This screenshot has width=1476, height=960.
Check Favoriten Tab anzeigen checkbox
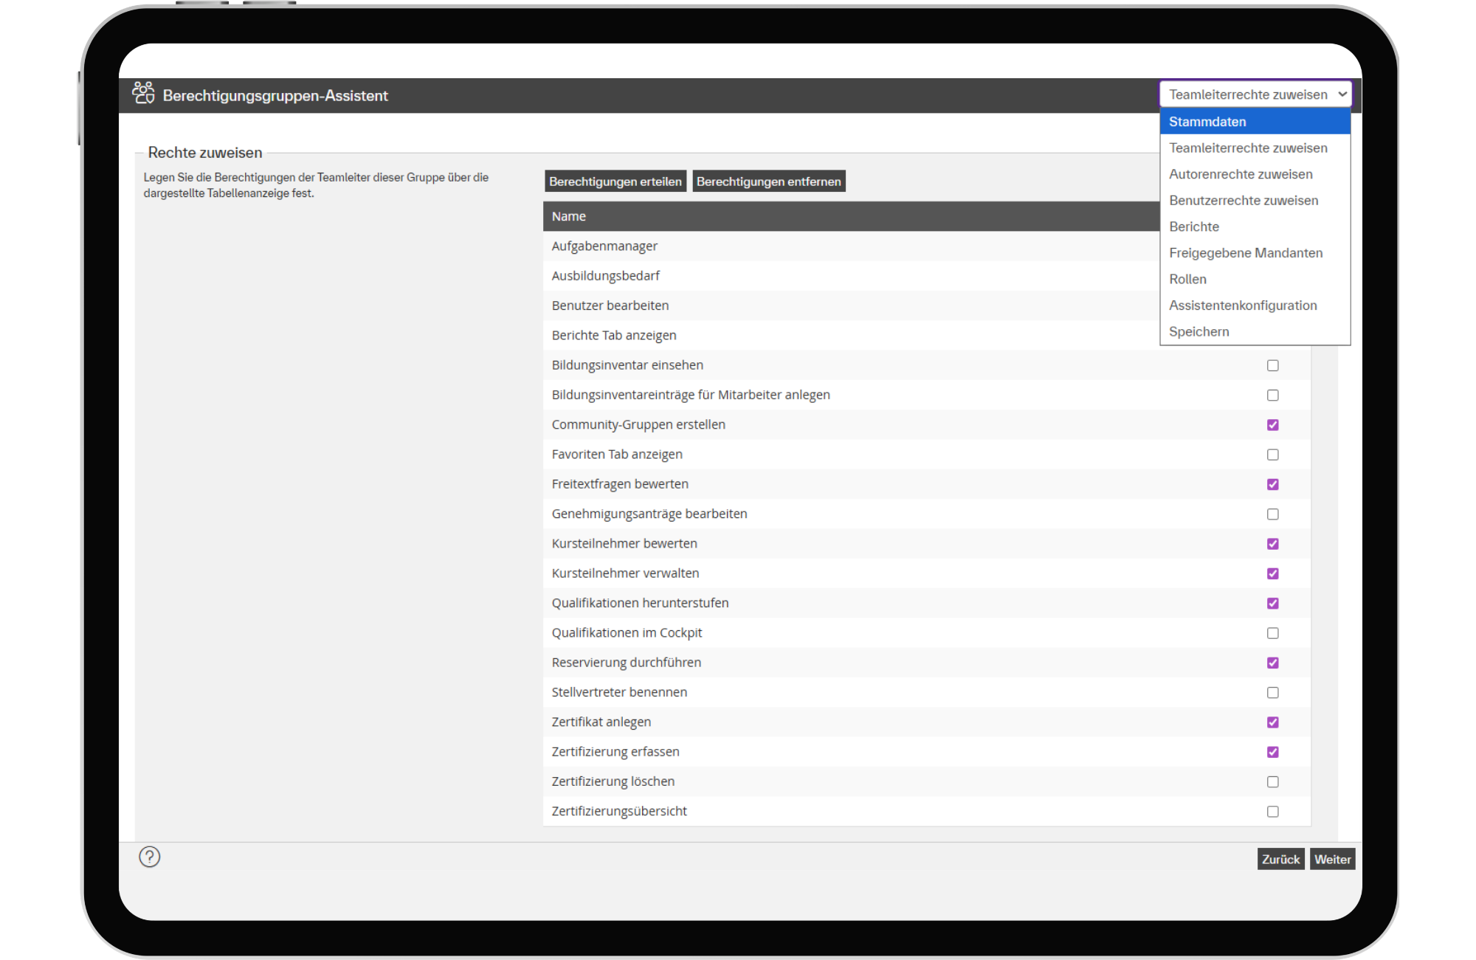pos(1273,455)
